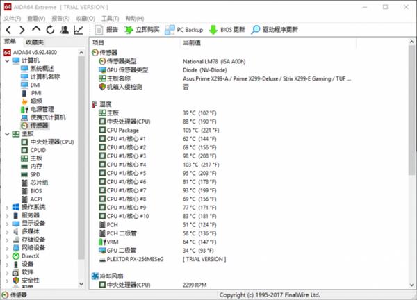Select 软件 software tree item
Viewport: 417px width, 300px height.
[x=23, y=272]
